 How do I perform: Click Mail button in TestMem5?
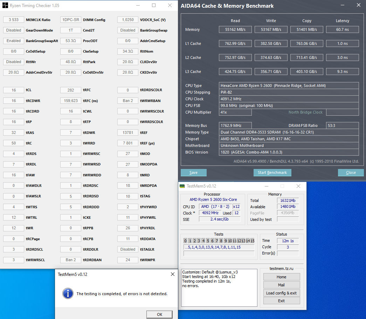(x=282, y=285)
